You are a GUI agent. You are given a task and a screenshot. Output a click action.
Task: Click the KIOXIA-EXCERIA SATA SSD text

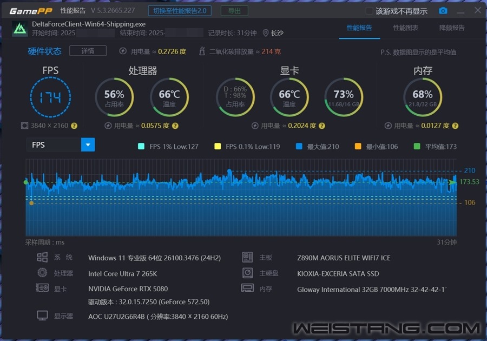coord(338,273)
